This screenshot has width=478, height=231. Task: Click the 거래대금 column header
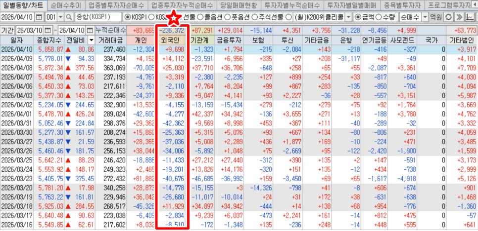point(111,40)
